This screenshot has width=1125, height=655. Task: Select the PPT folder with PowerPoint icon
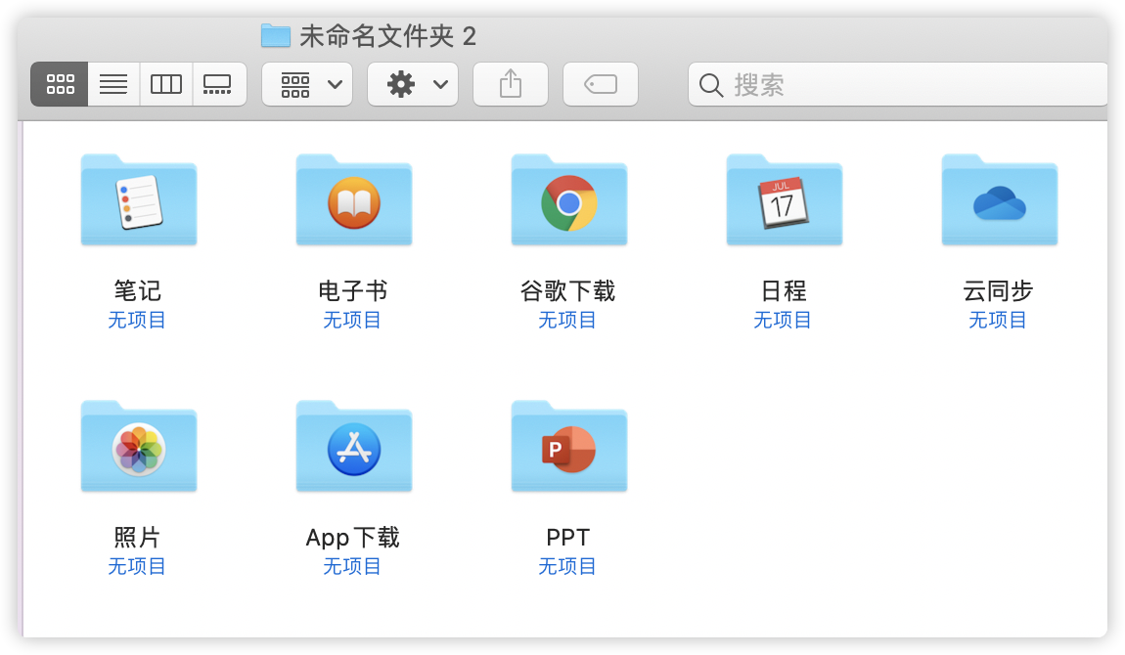[569, 447]
